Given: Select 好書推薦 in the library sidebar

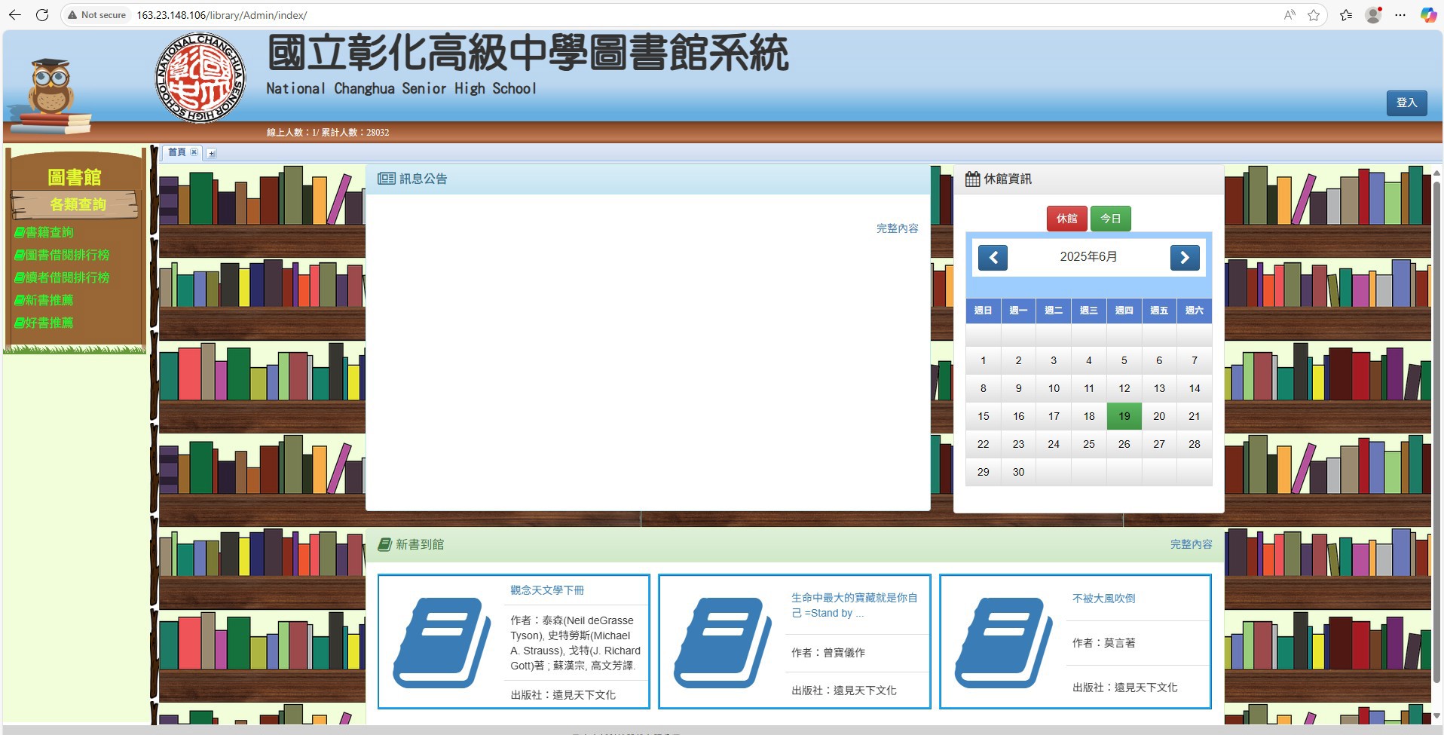Looking at the screenshot, I should click(49, 323).
